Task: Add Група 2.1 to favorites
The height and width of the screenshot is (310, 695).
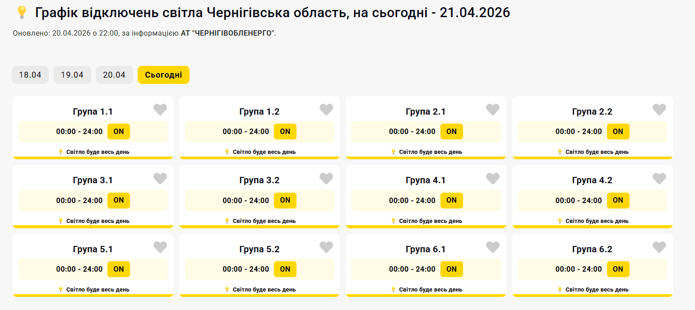Action: (x=493, y=110)
